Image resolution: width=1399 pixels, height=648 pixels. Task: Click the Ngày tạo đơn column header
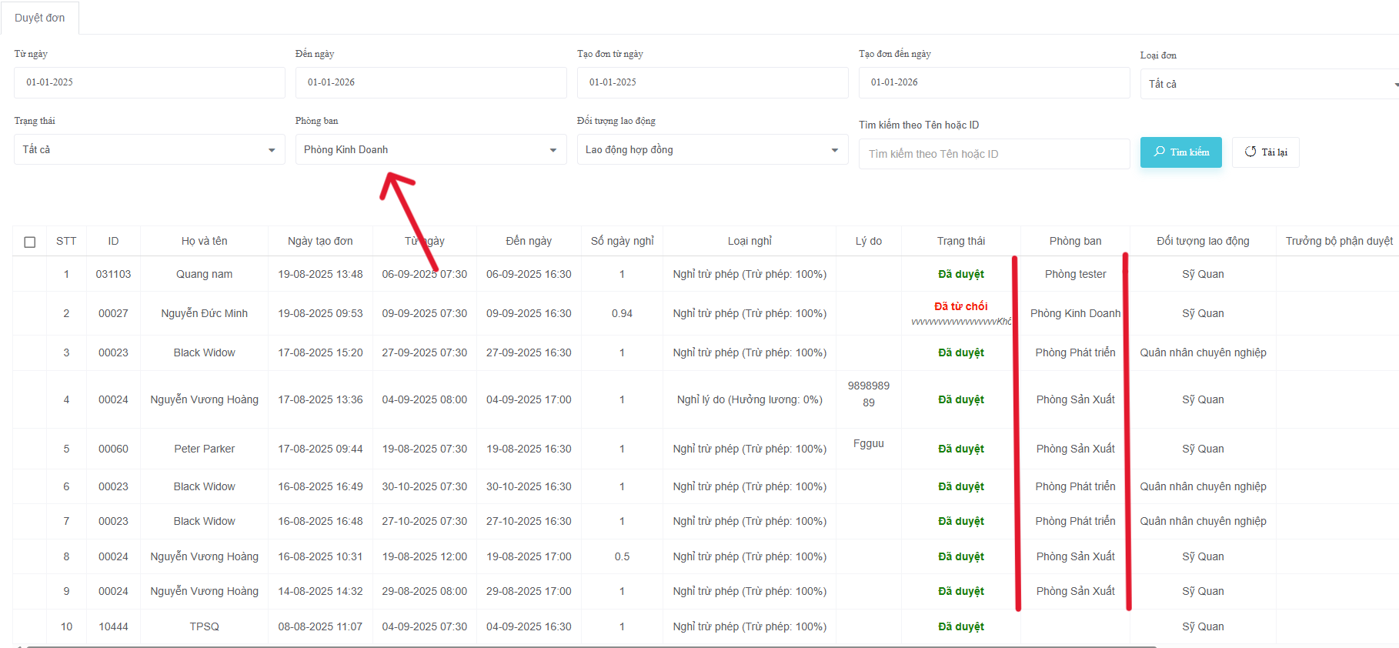tap(320, 241)
